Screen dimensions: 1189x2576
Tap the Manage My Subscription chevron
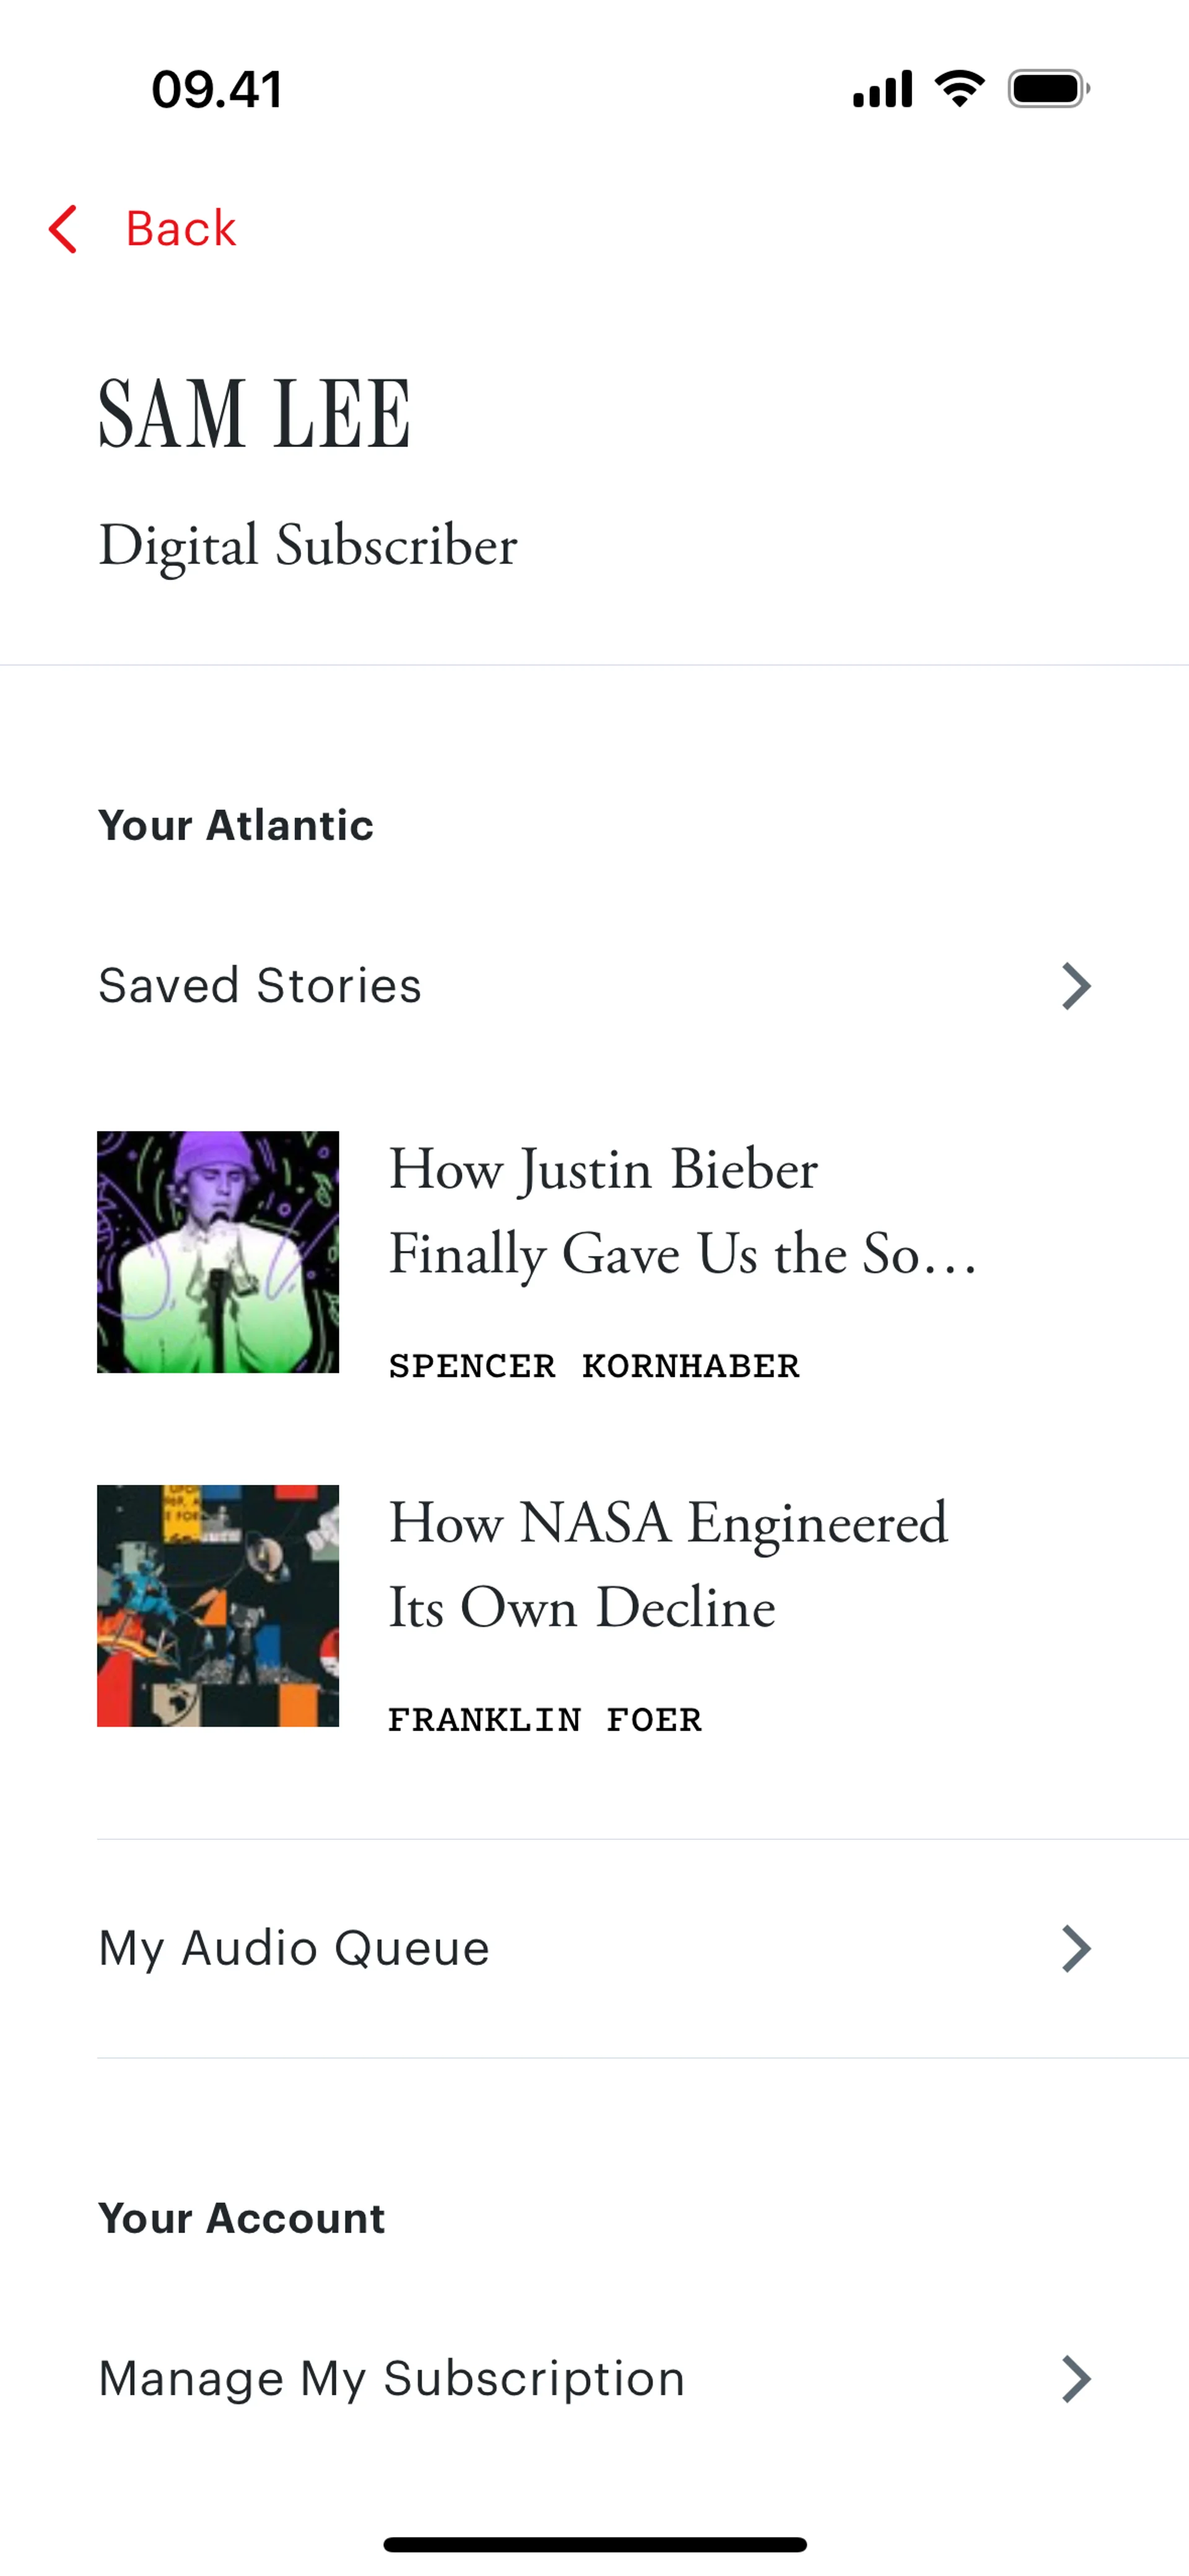[x=1075, y=2378]
